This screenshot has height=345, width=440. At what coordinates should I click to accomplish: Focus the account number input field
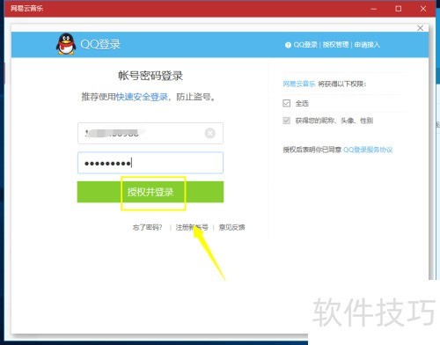pyautogui.click(x=150, y=133)
